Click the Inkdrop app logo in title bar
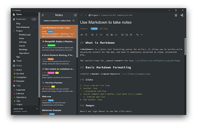This screenshot has width=197, height=131. (x=13, y=10)
